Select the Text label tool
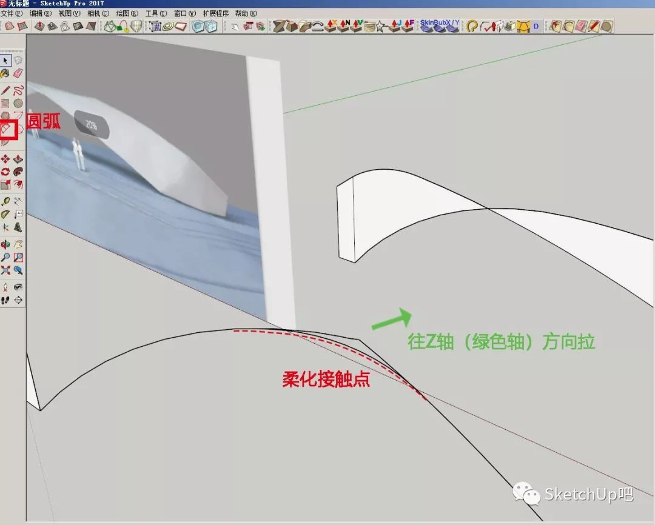Screen dimensions: 655x525 click(18, 215)
